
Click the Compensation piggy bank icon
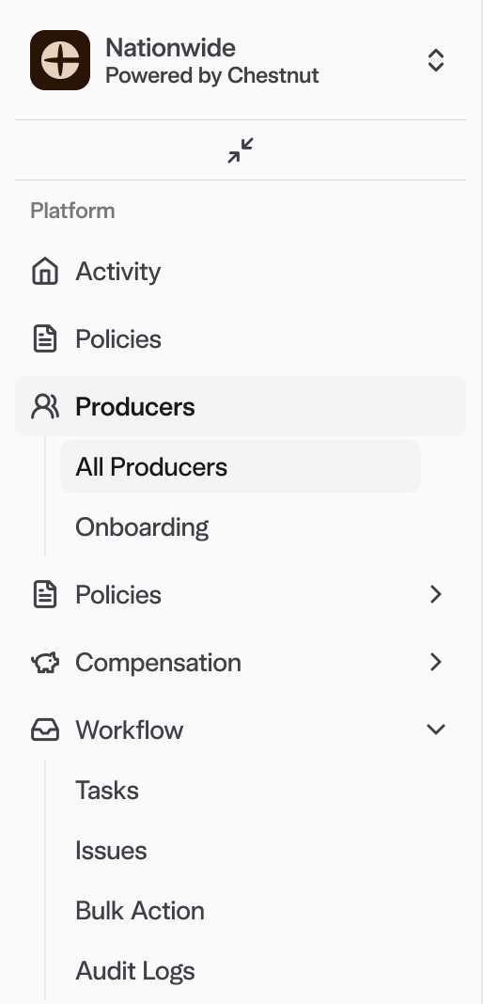[45, 663]
